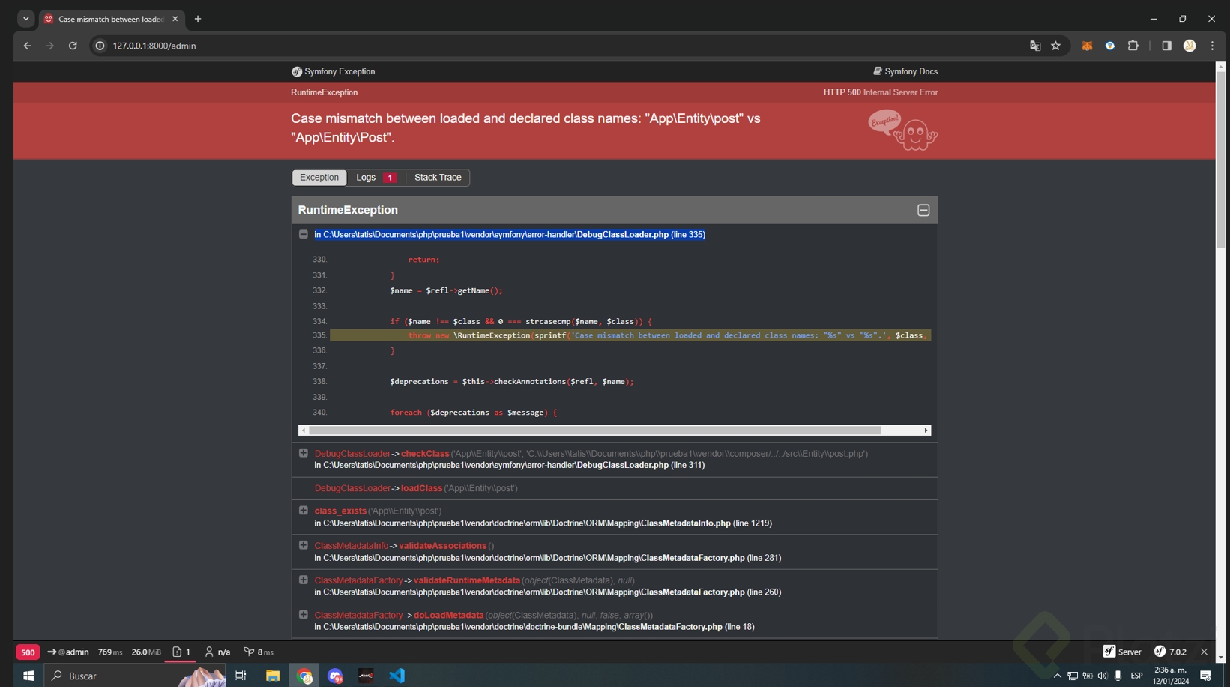This screenshot has width=1230, height=687.
Task: Open the browser Extensions puzzle menu
Action: (x=1133, y=46)
